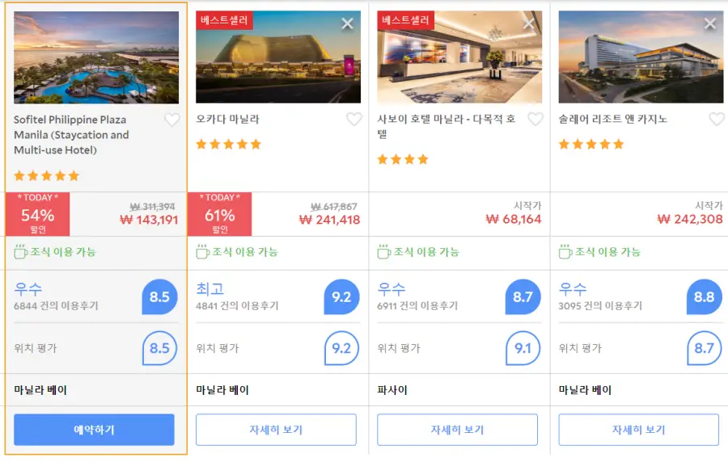
Task: Click the 9.2 review score badge for 오카다
Action: [x=341, y=296]
